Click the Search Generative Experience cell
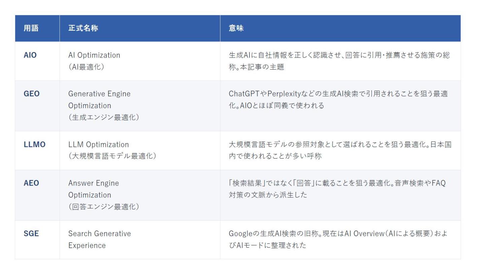 pos(140,240)
